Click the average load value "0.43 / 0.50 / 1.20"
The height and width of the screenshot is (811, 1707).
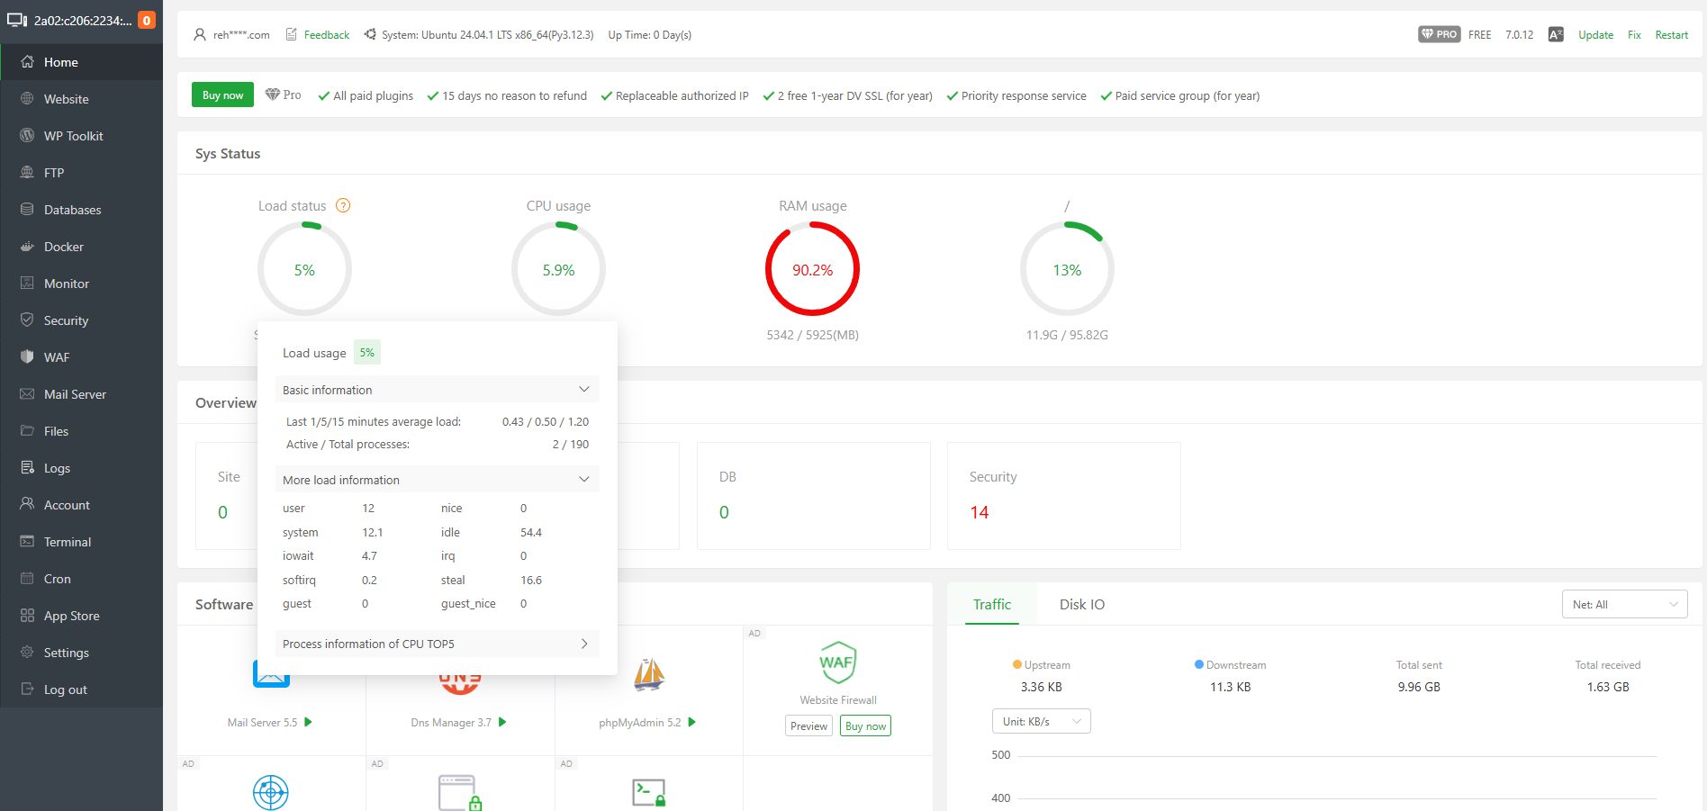coord(546,421)
